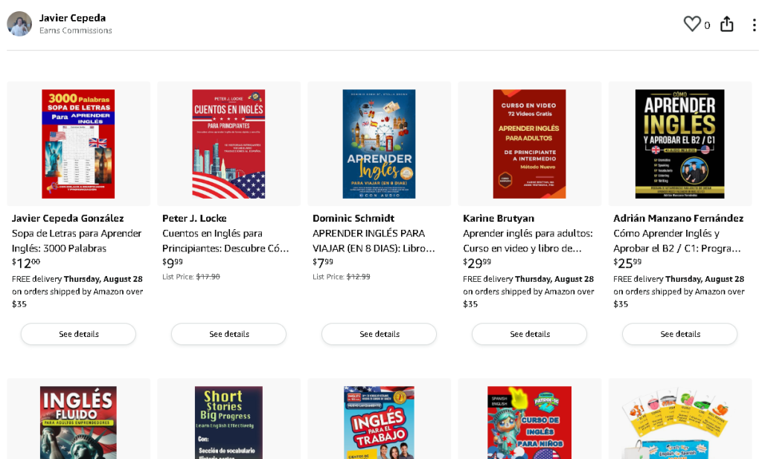Open the 3000 Palabras Sopa de Letras cover
This screenshot has width=762, height=459.
[x=78, y=144]
